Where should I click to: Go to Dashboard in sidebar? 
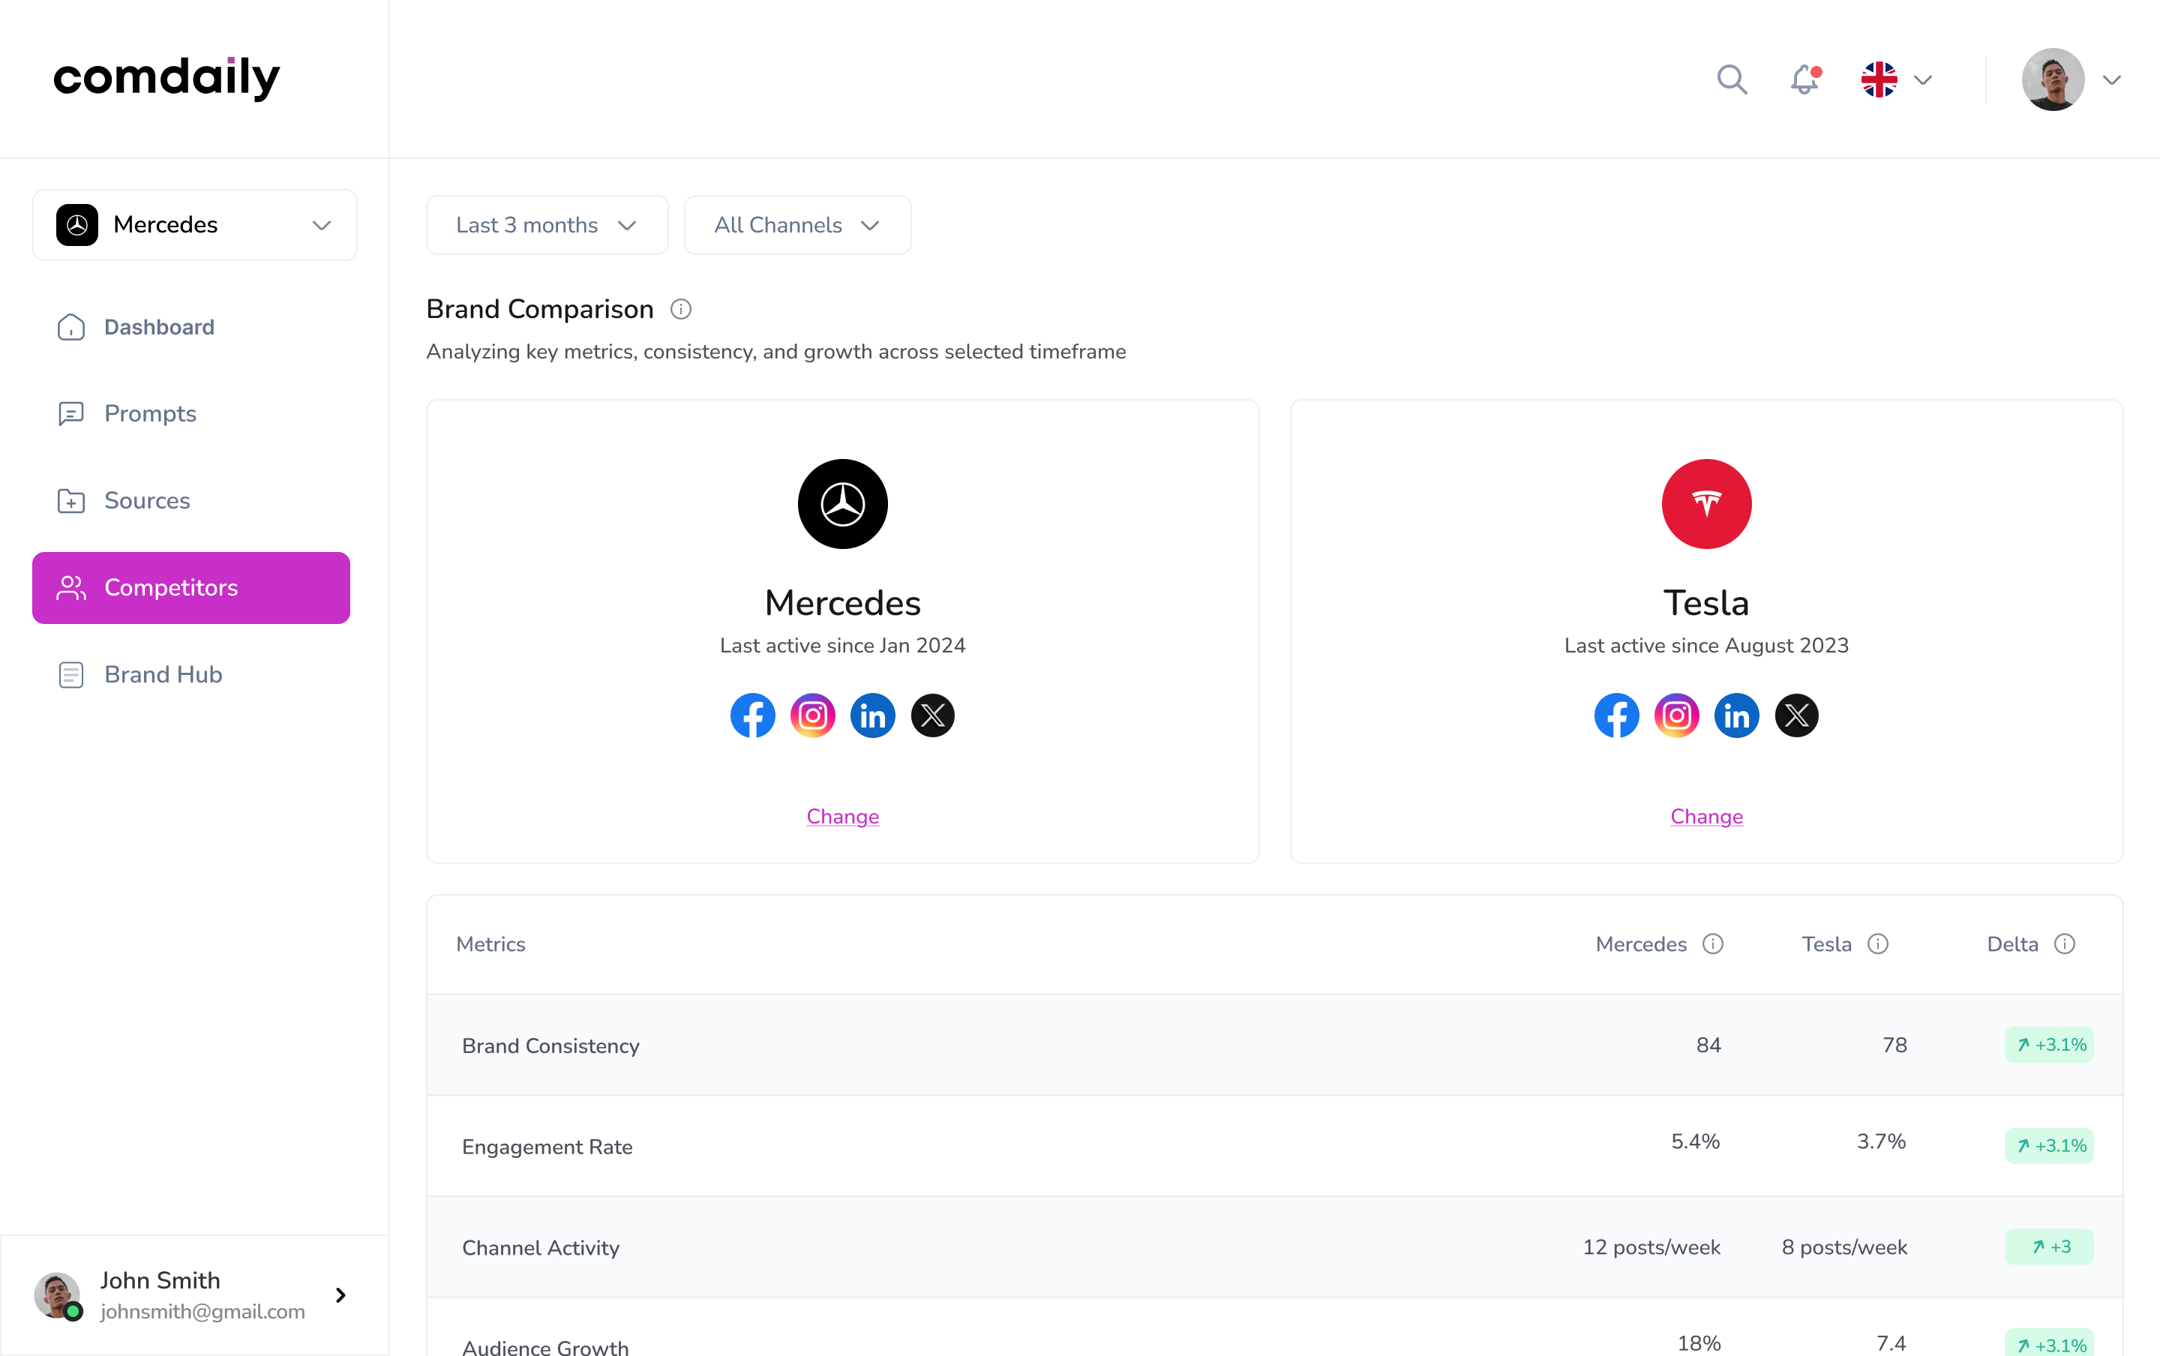click(159, 327)
